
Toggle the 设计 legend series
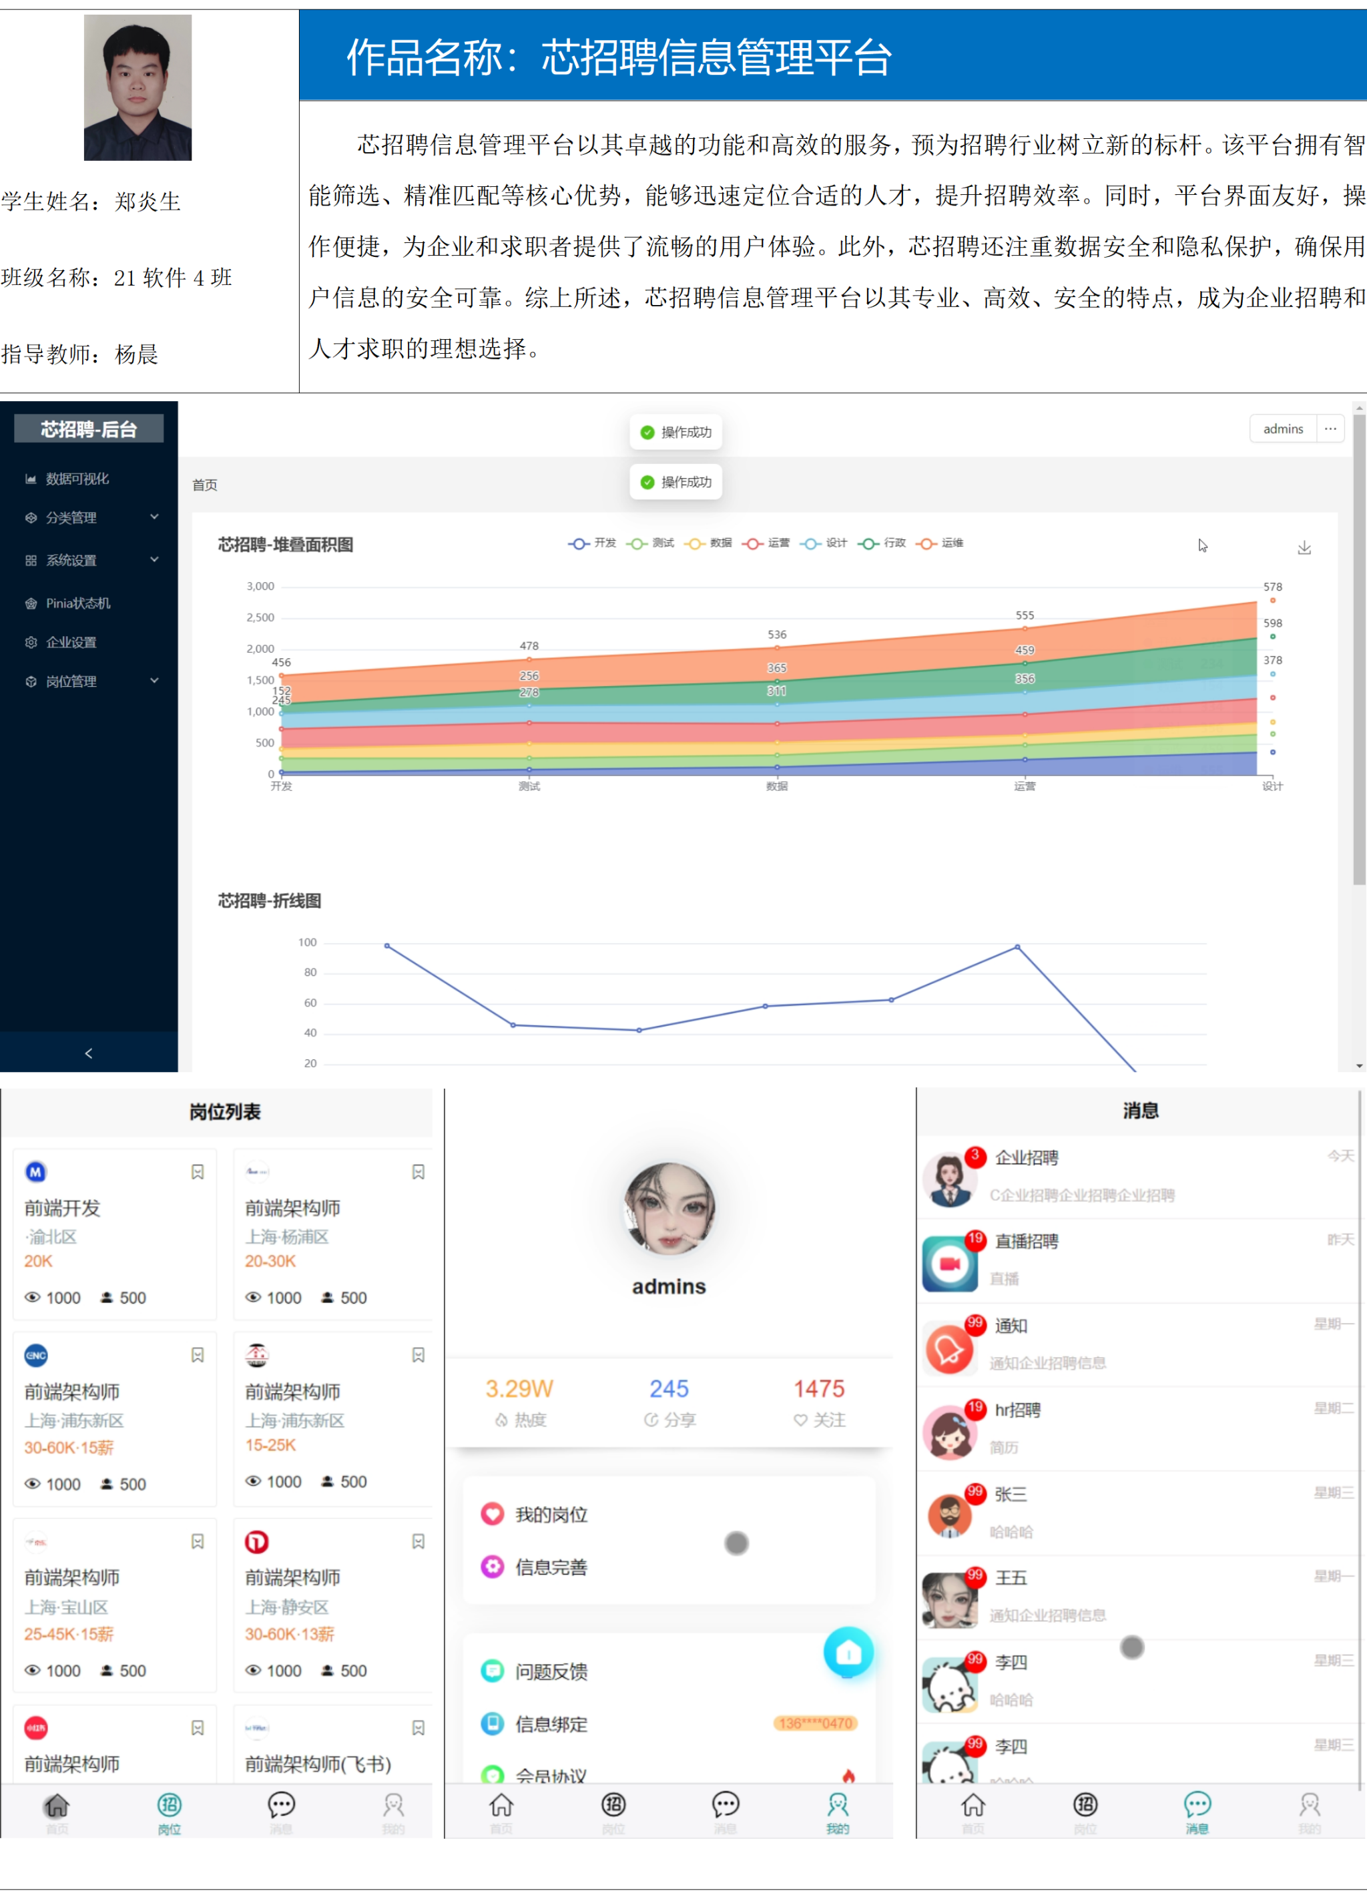824,543
